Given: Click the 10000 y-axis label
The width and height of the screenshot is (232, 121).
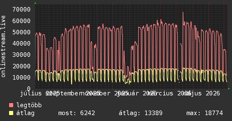Looking at the screenshot, I should (x=21, y=77).
